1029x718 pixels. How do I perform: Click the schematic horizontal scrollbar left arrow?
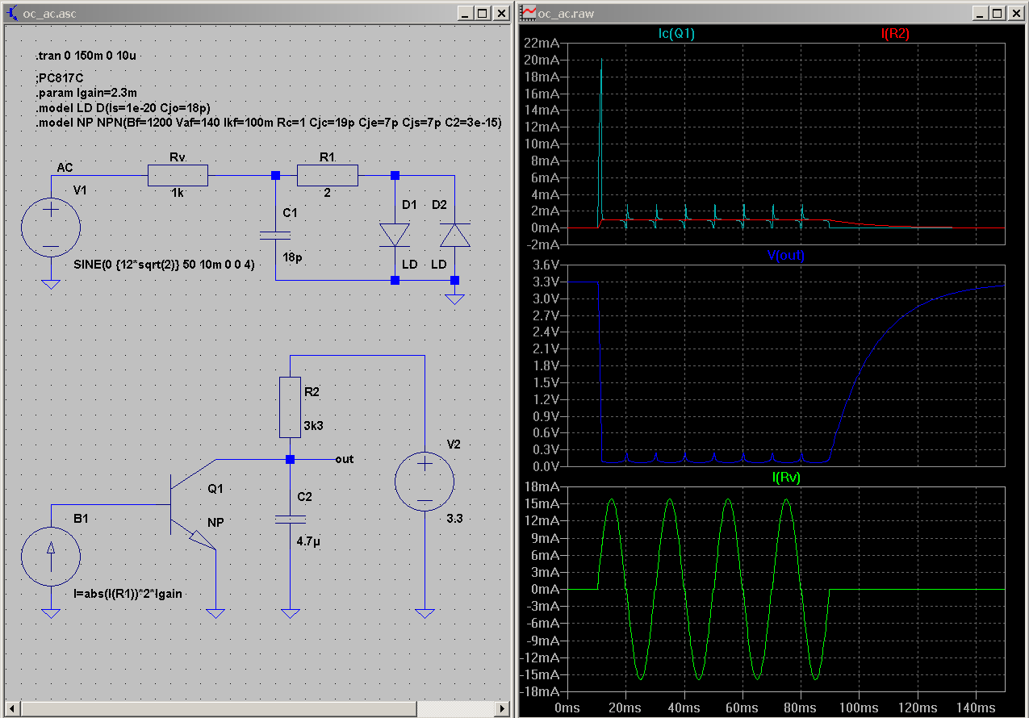10,708
